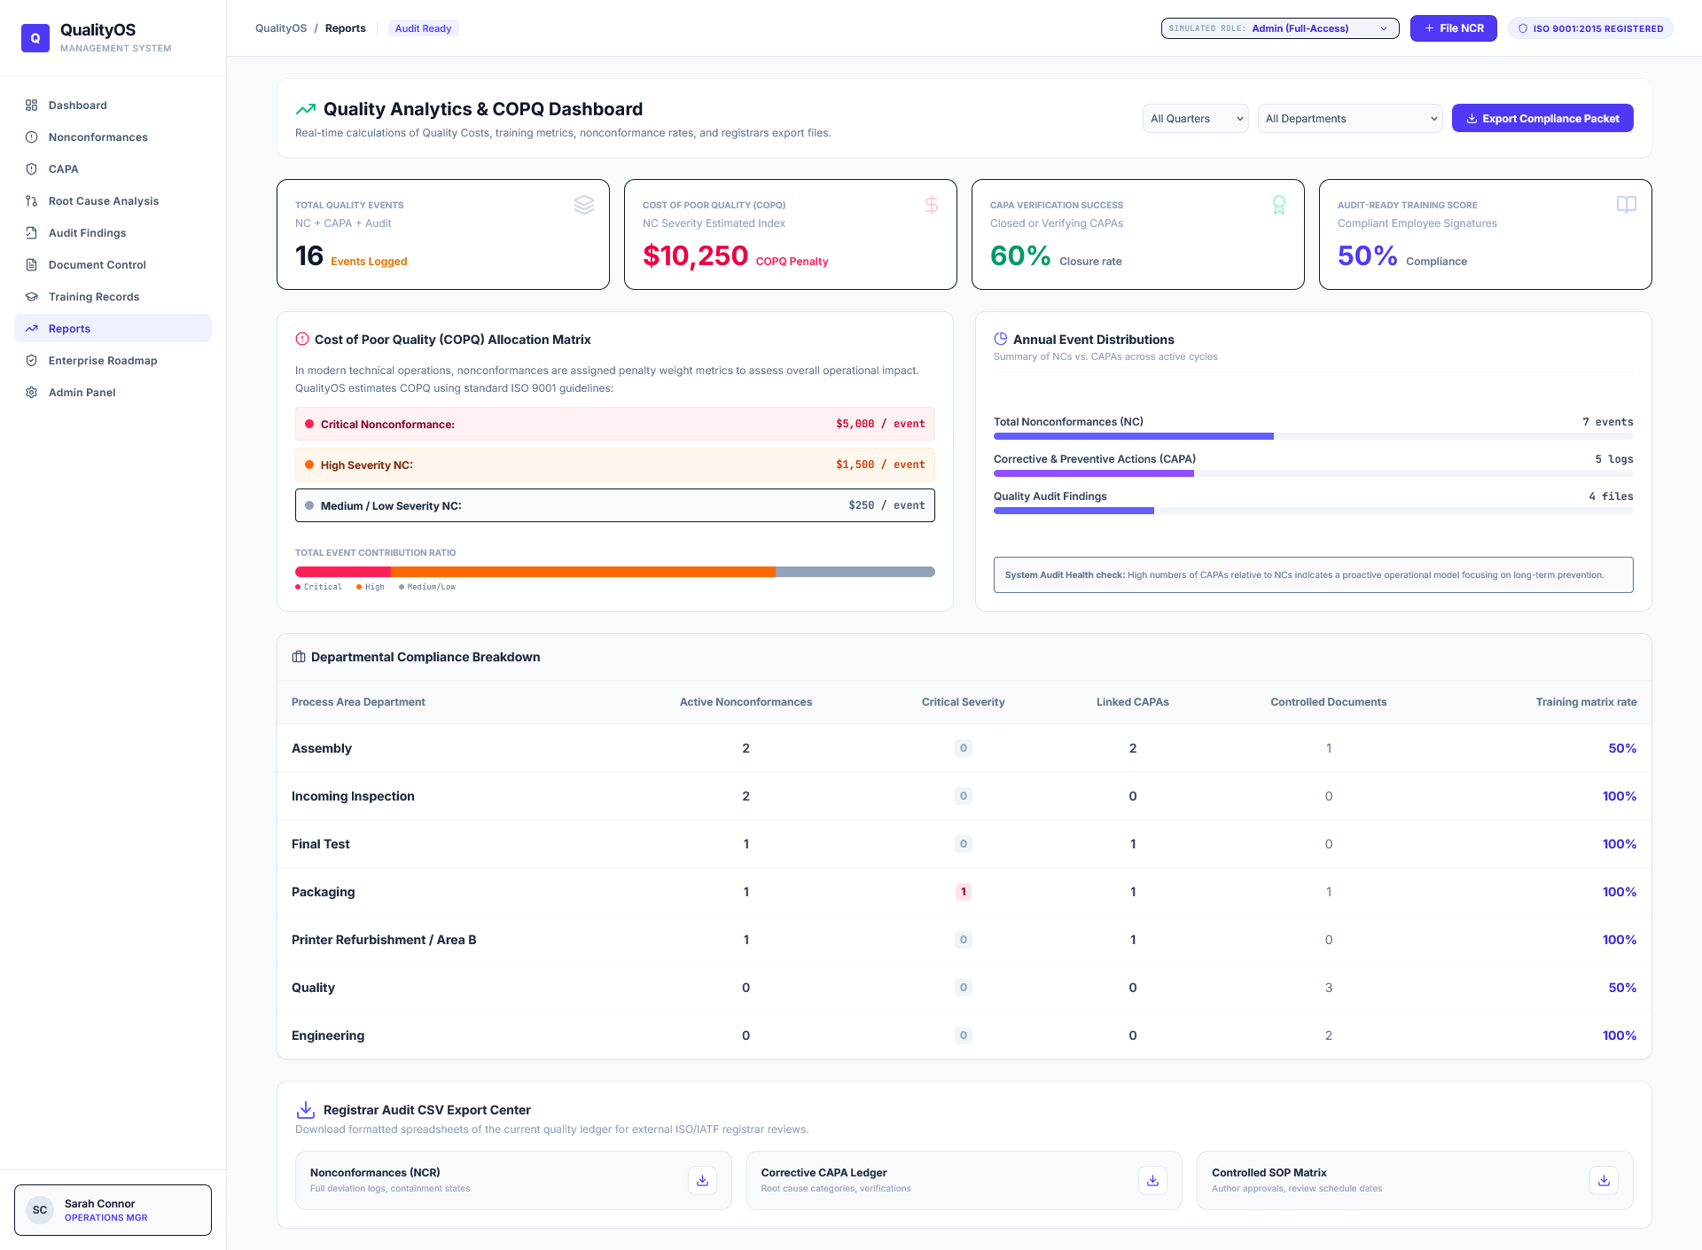Image resolution: width=1702 pixels, height=1250 pixels.
Task: Click the alert circle icon beside COPQ Allocation Matrix
Action: click(x=302, y=339)
